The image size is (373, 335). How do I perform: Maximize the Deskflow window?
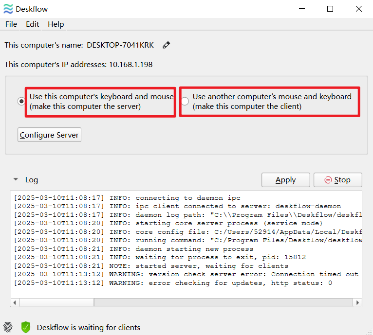tap(330, 9)
